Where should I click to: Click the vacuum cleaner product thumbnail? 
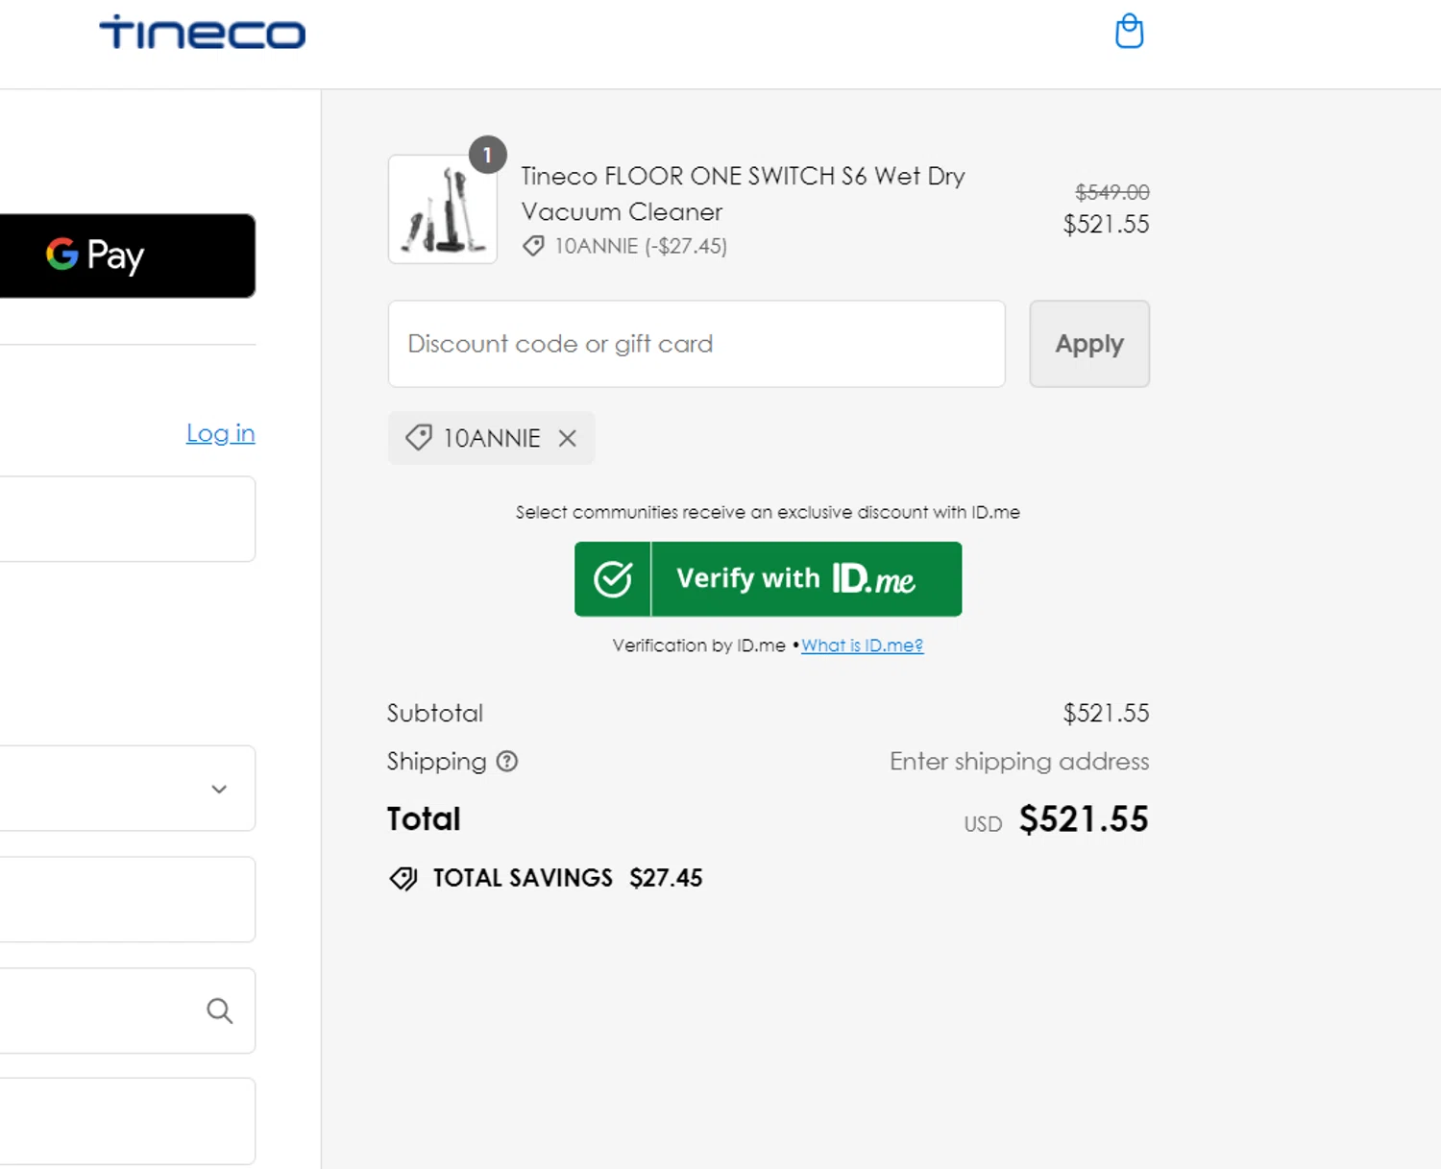443,209
